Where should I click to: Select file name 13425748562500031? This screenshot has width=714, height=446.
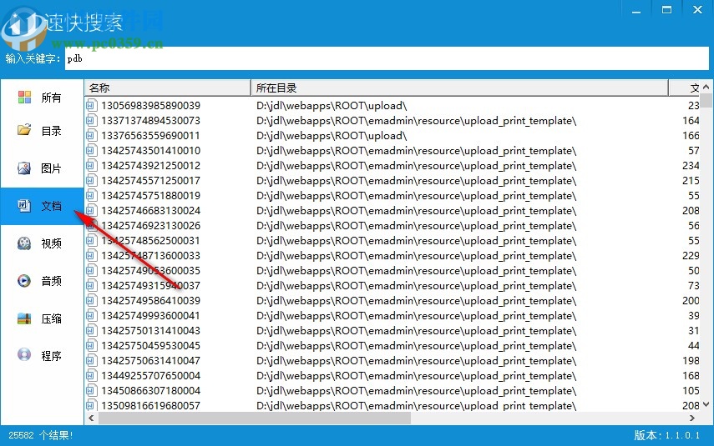click(150, 240)
